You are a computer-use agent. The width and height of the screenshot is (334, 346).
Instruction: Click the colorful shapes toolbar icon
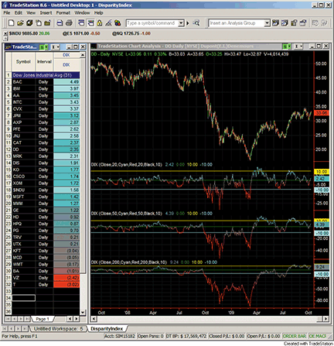118,23
